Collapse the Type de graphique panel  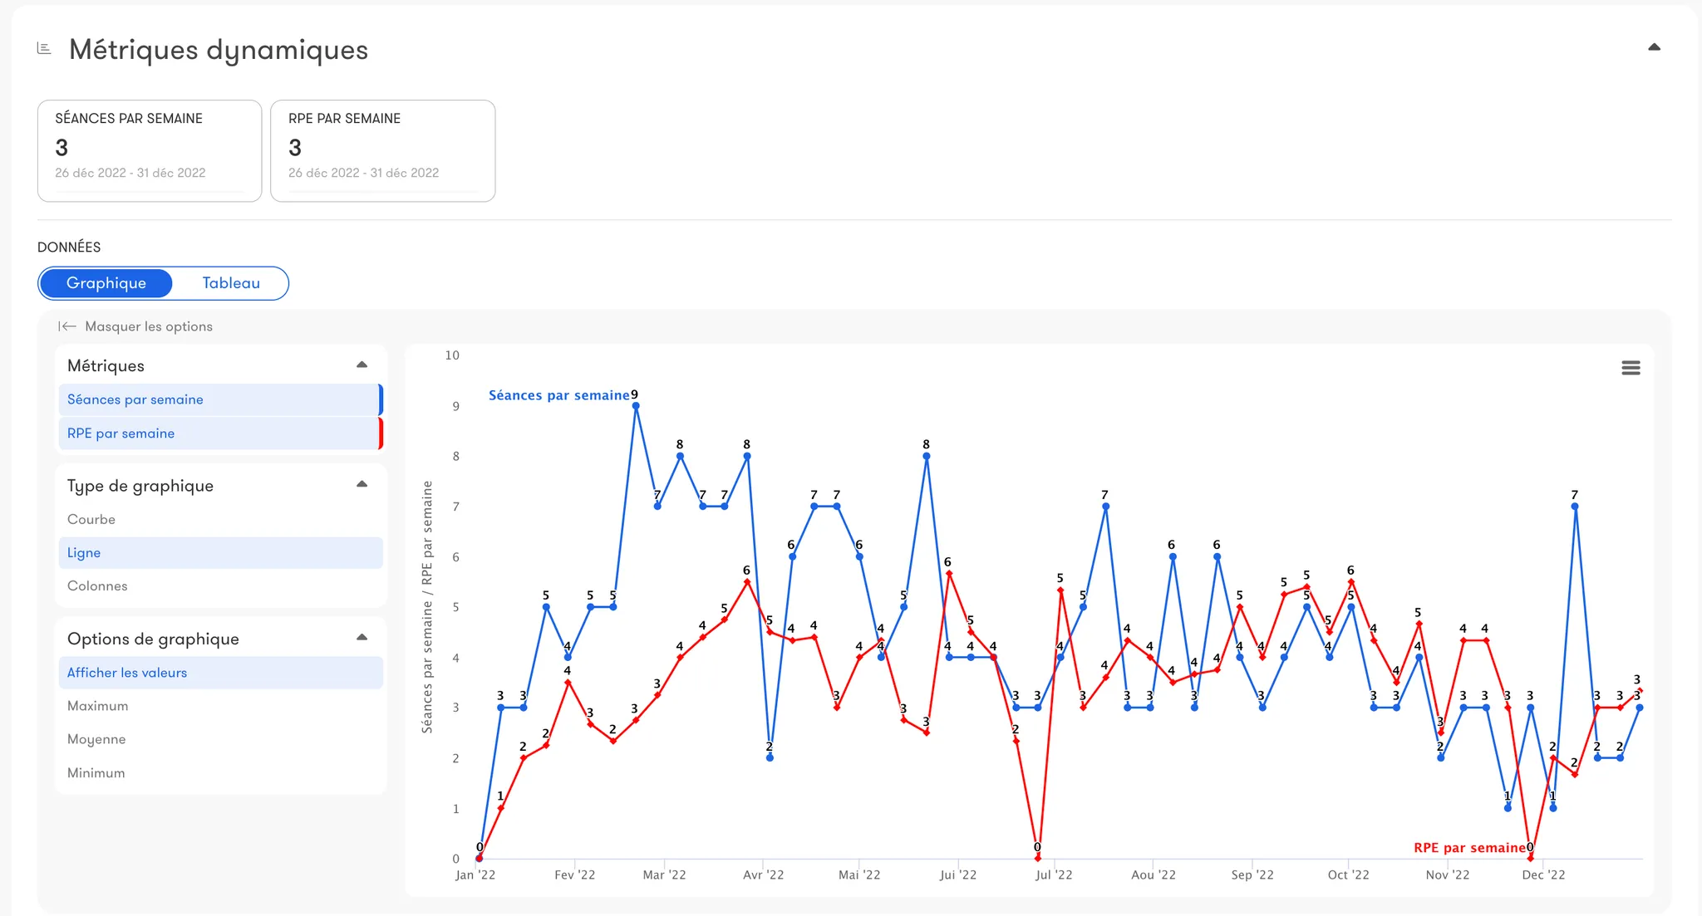362,485
